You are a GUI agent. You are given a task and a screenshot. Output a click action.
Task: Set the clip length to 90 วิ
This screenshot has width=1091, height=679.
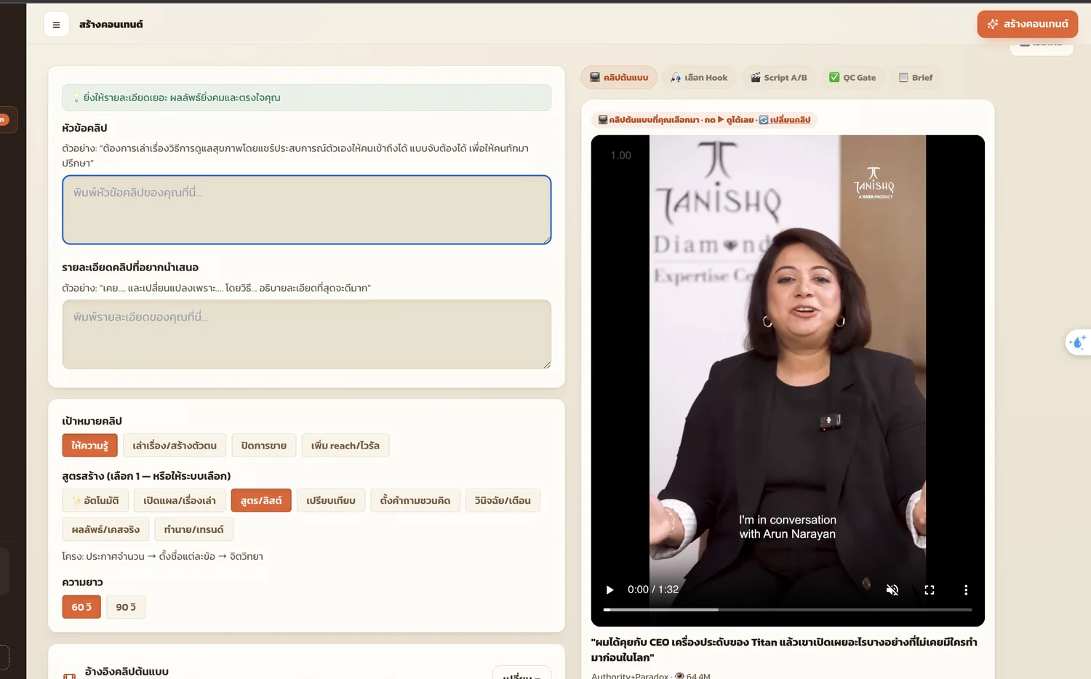click(x=126, y=607)
